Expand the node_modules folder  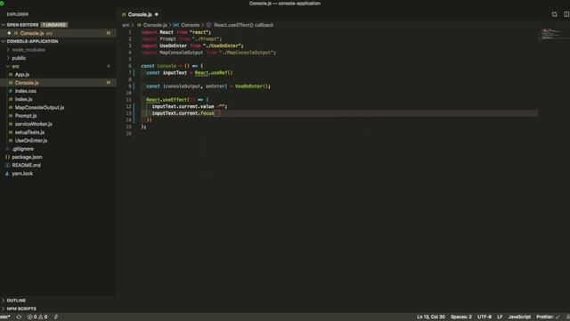pyautogui.click(x=8, y=50)
